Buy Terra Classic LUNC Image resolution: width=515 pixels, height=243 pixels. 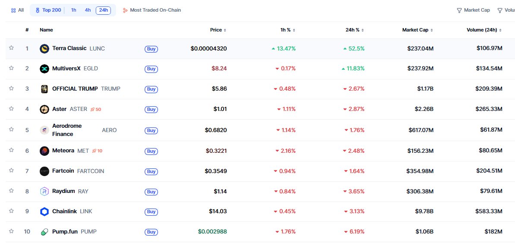151,49
